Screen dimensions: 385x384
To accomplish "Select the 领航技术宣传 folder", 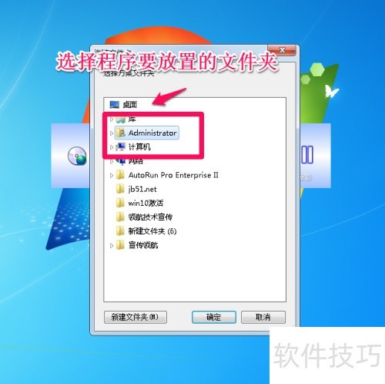I will click(144, 217).
